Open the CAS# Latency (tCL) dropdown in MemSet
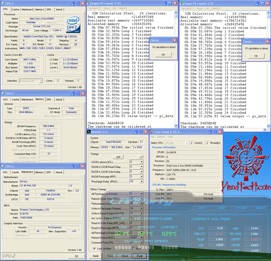This screenshot has height=261, width=271. 142,162
